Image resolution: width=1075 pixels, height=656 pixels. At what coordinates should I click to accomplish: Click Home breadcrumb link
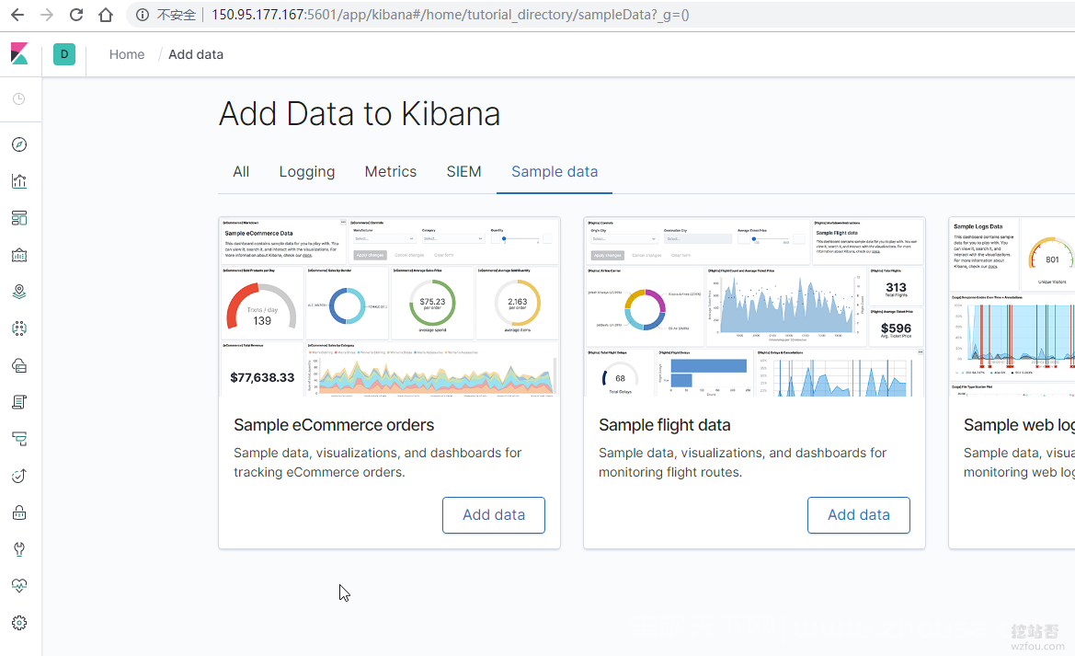(x=127, y=54)
